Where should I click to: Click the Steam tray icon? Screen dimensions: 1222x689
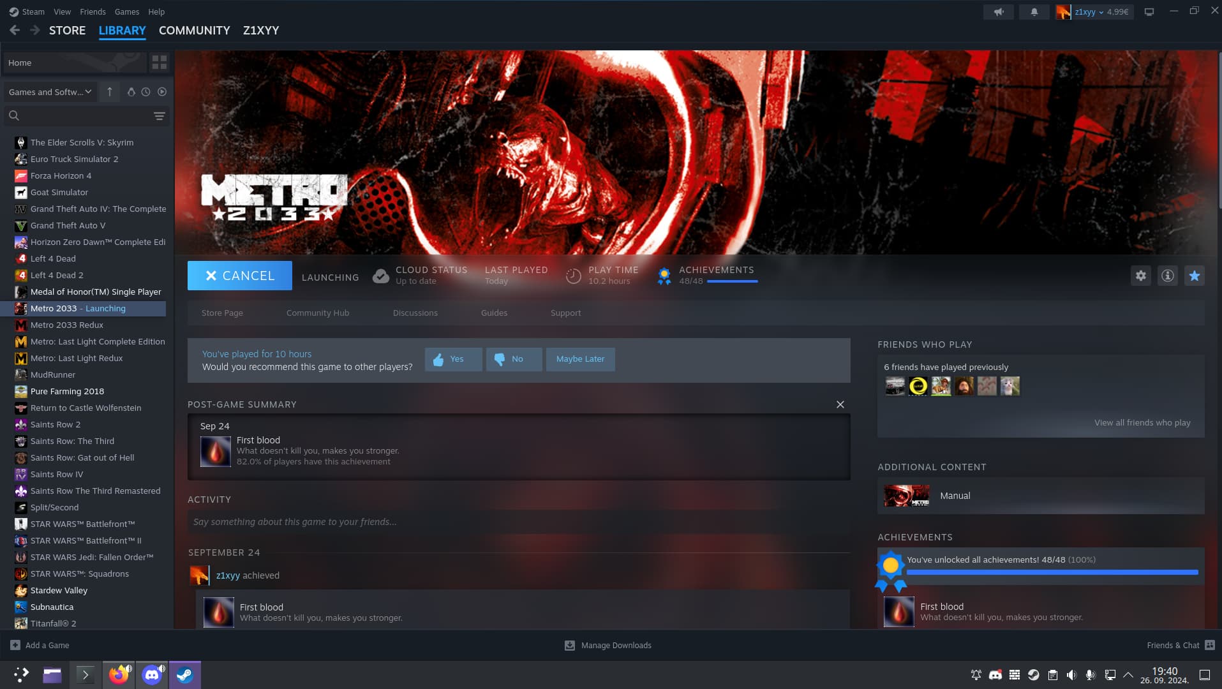[x=1033, y=675]
